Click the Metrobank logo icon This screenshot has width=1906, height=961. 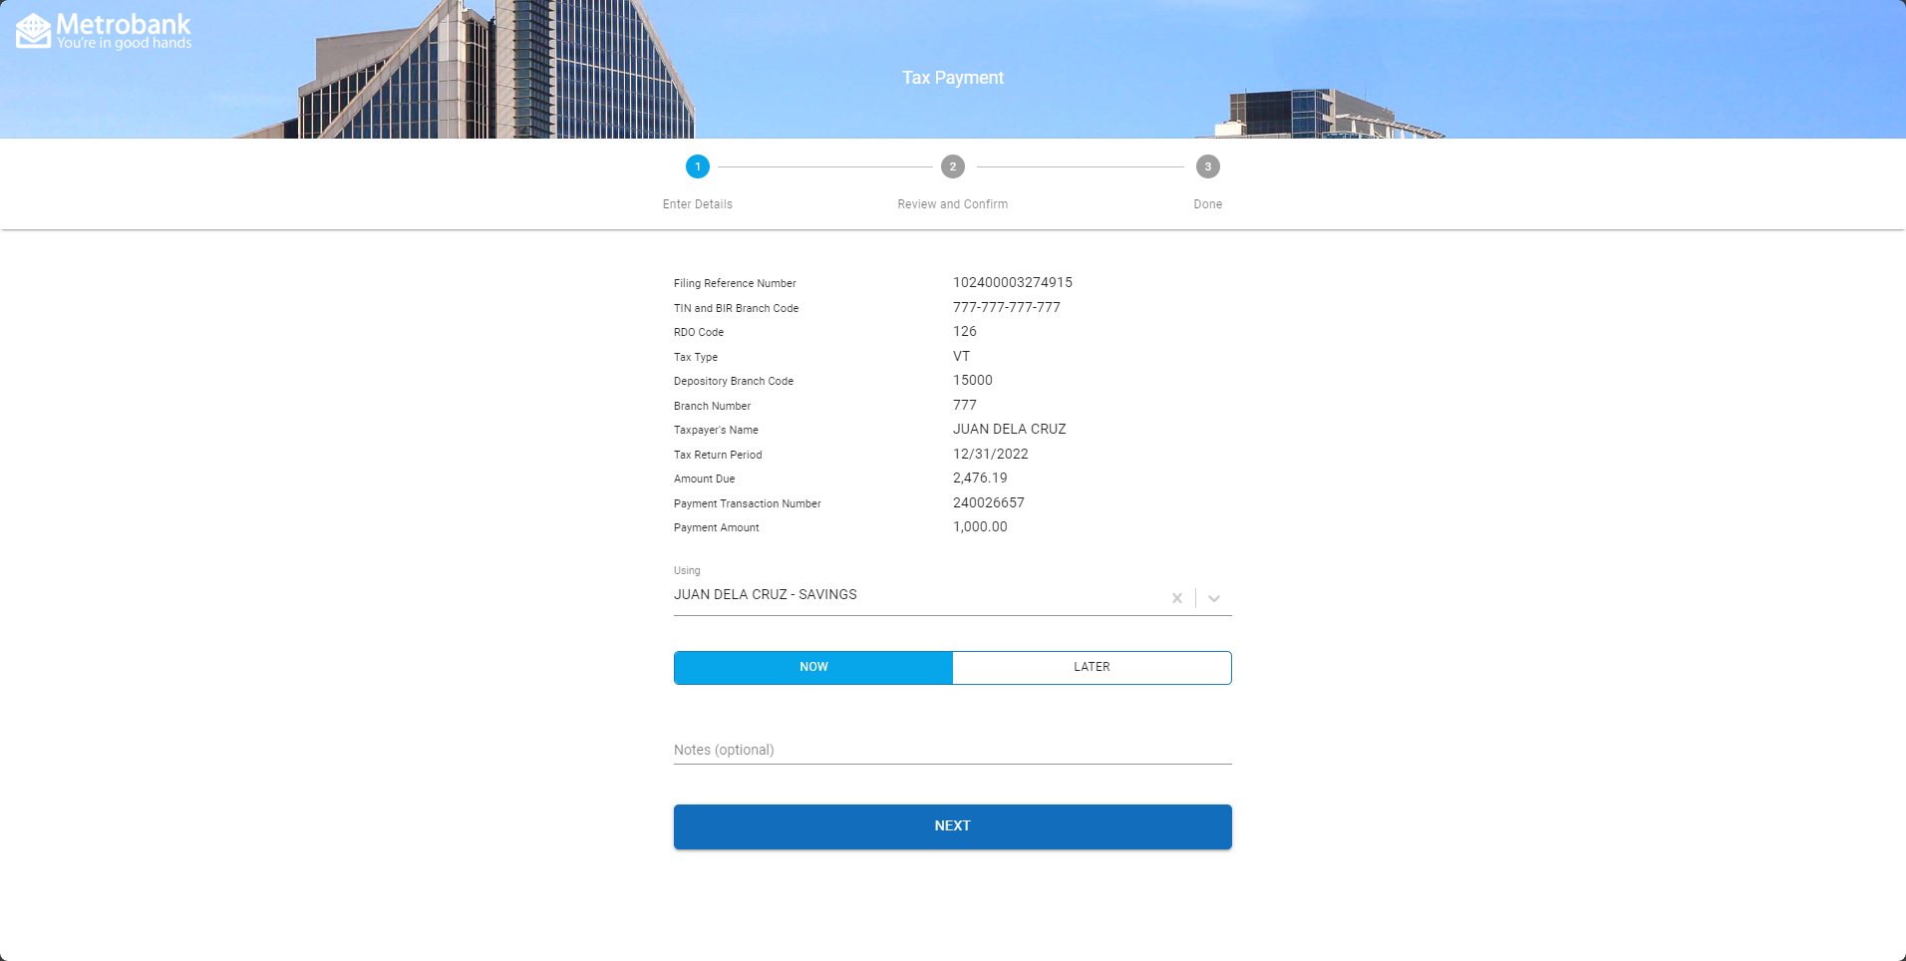tap(33, 31)
